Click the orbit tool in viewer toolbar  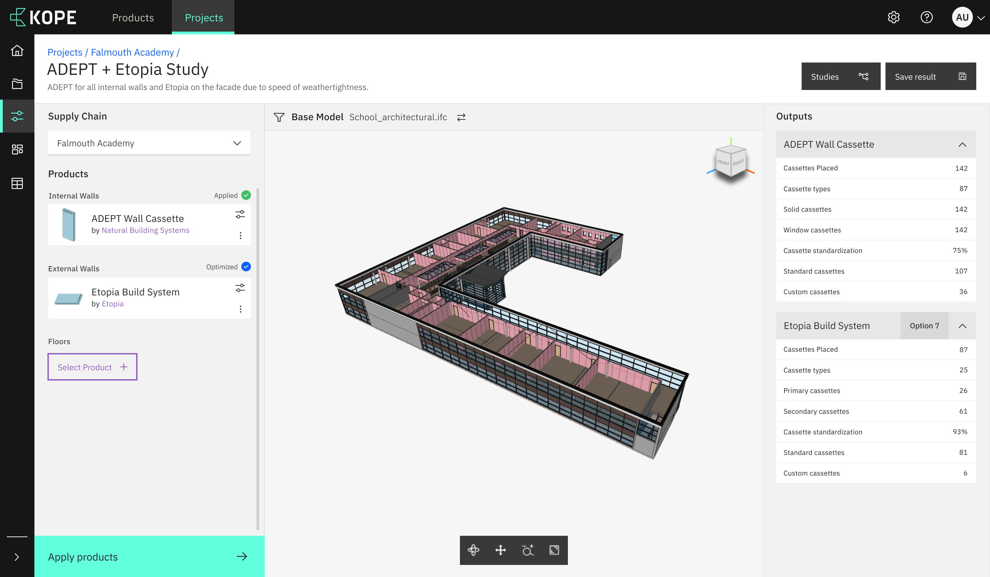pyautogui.click(x=473, y=550)
